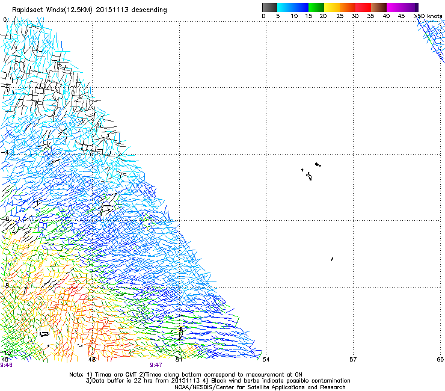Click the island outline on the 51 longitude line
This screenshot has width=445, height=391.
pyautogui.click(x=180, y=333)
